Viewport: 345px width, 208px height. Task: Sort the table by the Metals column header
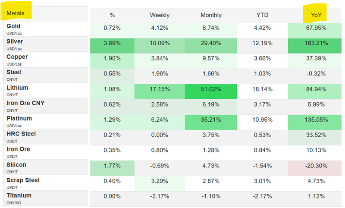click(x=16, y=13)
